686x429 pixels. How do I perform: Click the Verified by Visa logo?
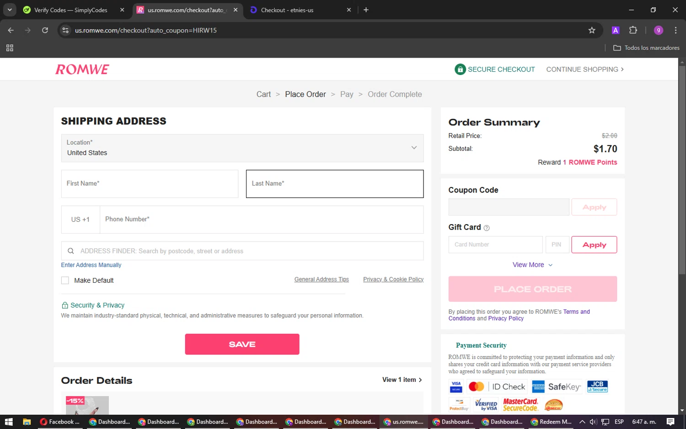[x=486, y=405]
